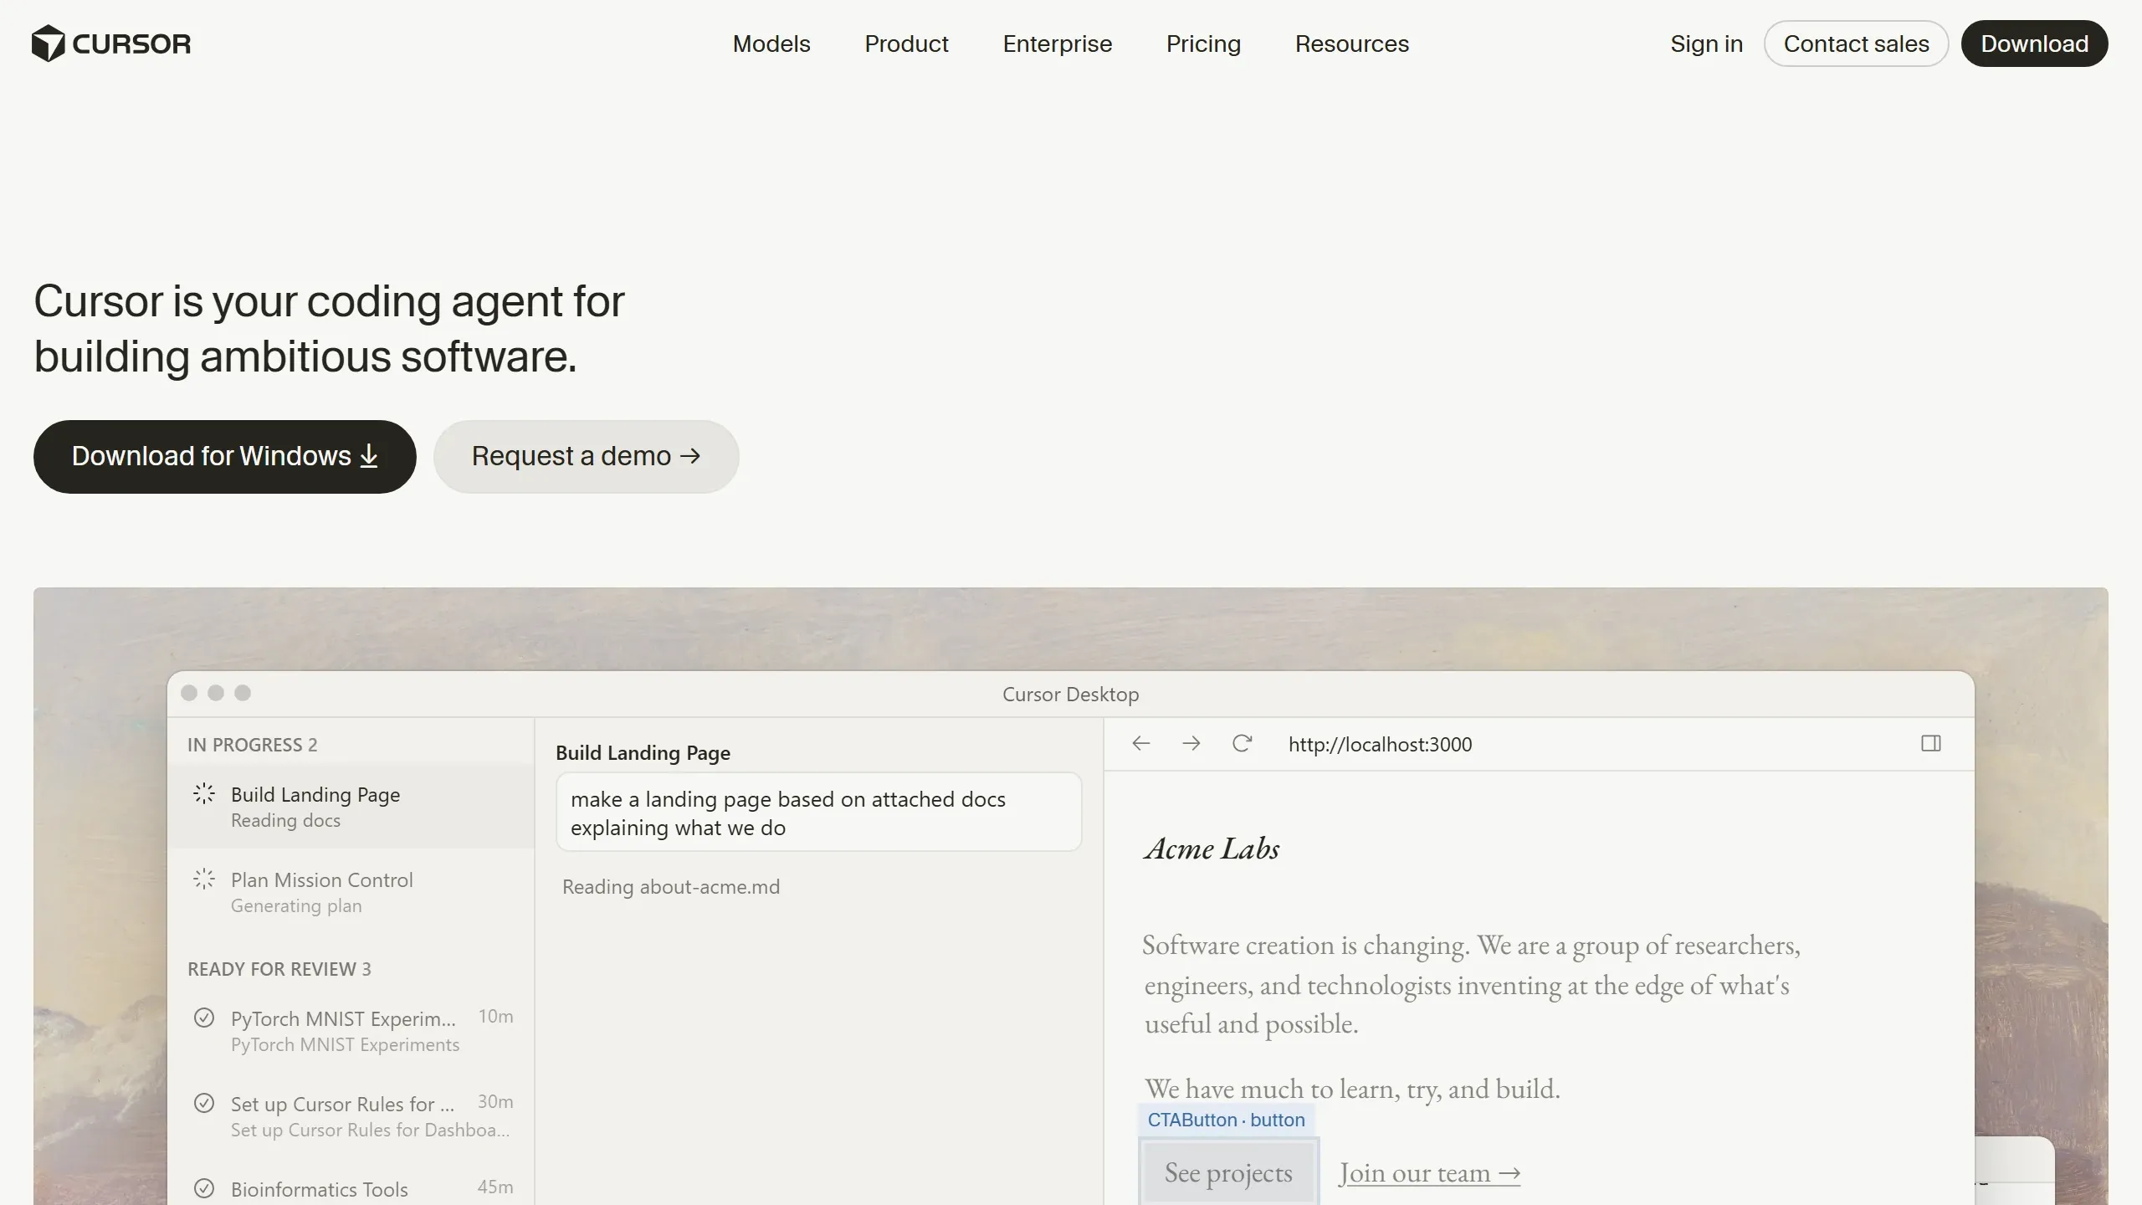Screen dimensions: 2142x1205
Task: Toggle the side panel layout icon
Action: click(x=1931, y=743)
